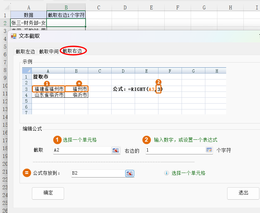Focus the character count field containing 1
This screenshot has height=213, width=260.
coord(175,150)
